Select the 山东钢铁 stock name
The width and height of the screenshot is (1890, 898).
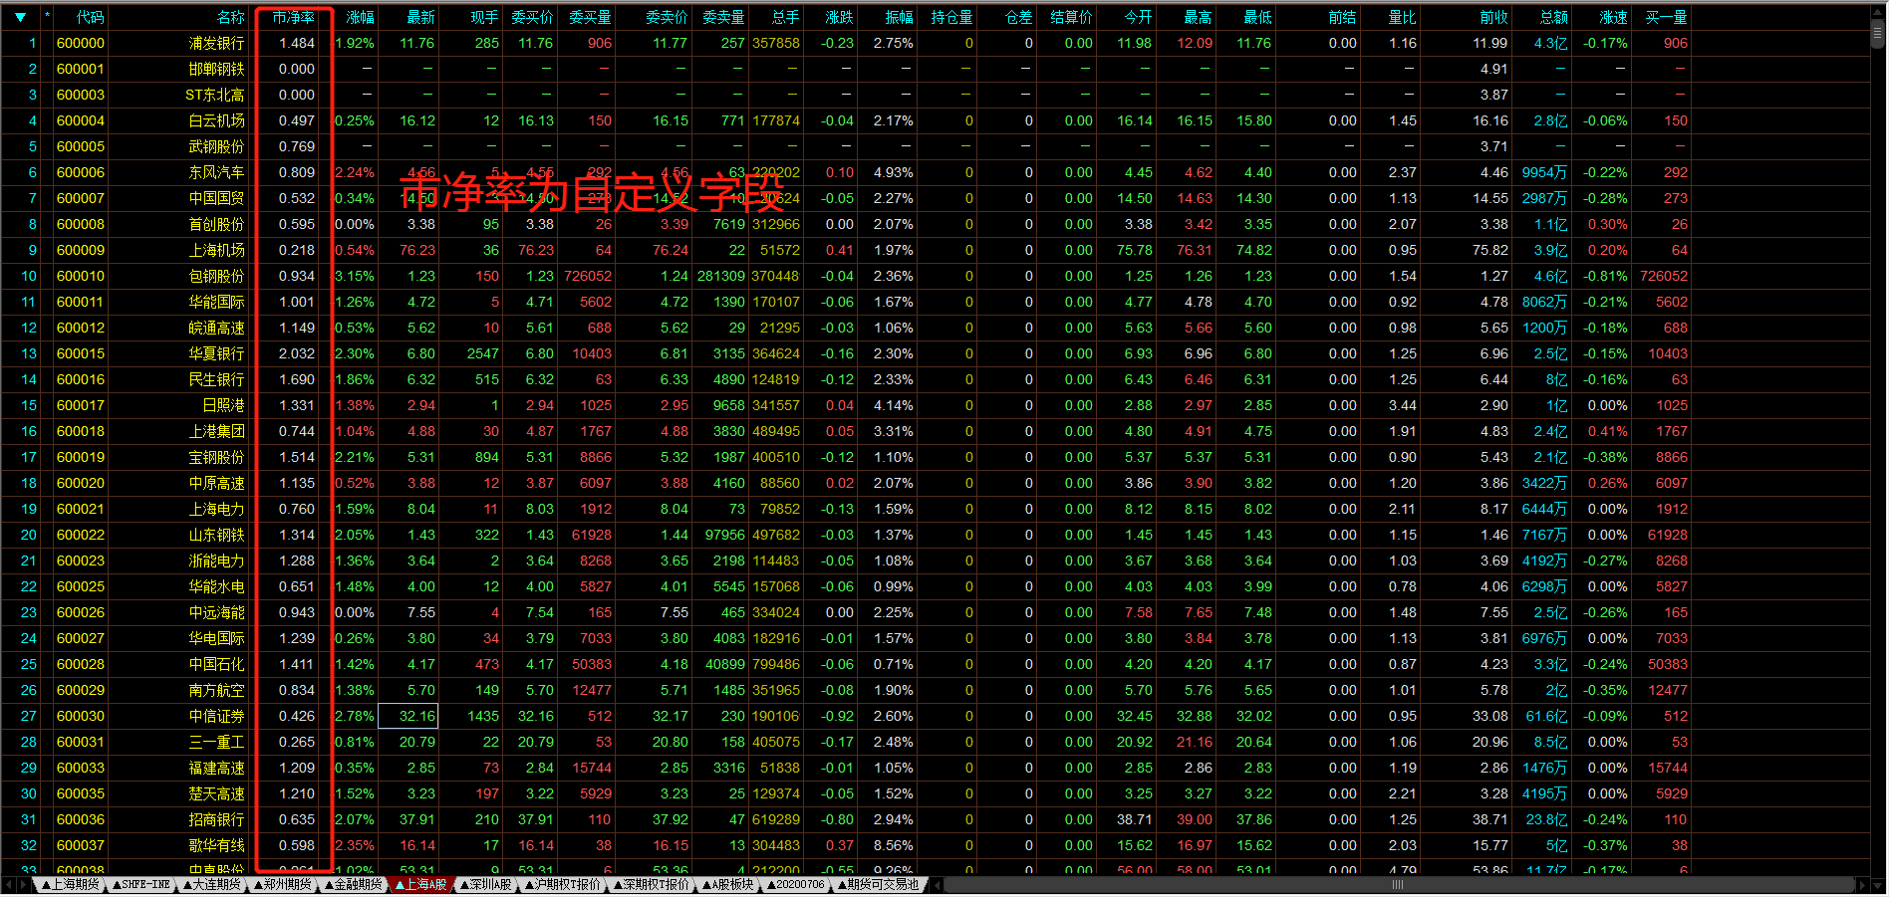click(216, 535)
